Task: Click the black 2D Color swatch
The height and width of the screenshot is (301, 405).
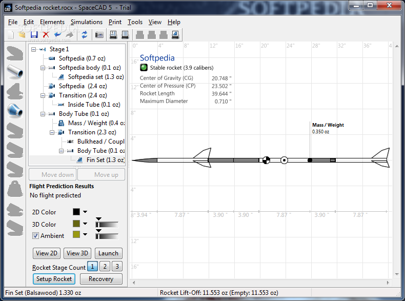Action: click(x=76, y=212)
